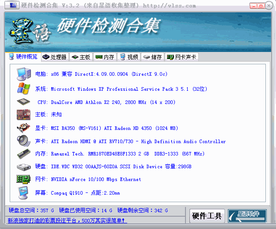Screen dimensions: 276x229
Task: Click the RAM stick icon beside 内存 row
Action: (23, 154)
